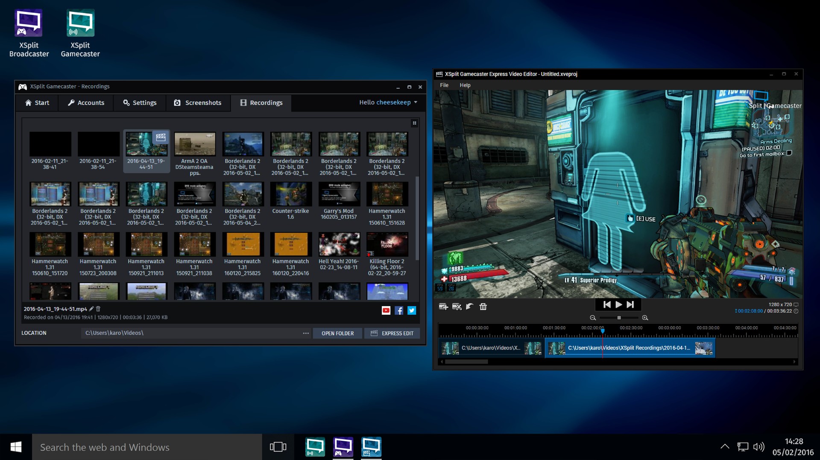Image resolution: width=820 pixels, height=460 pixels.
Task: Share the recording to Twitter
Action: (412, 310)
